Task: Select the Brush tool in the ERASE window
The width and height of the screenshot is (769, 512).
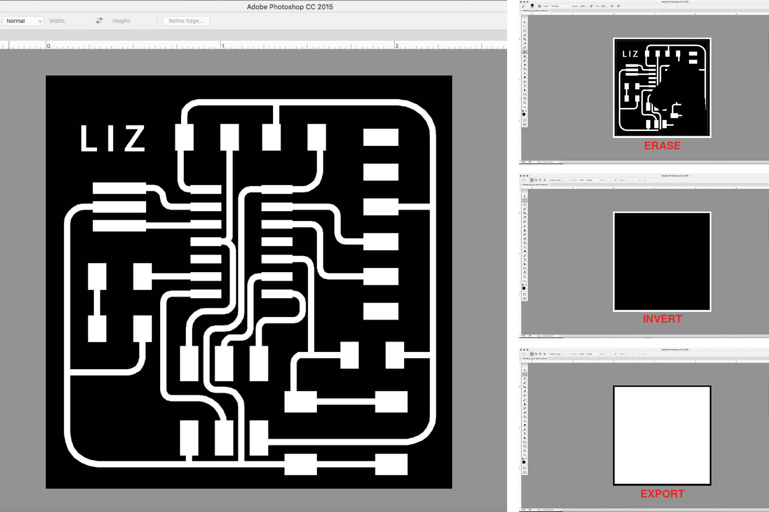Action: [x=525, y=52]
